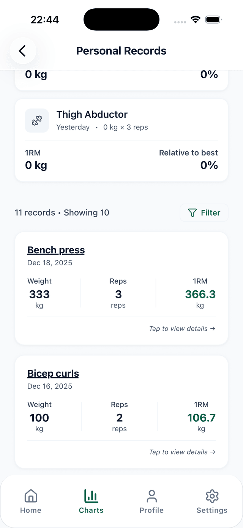Select the Profile person icon
Image resolution: width=243 pixels, height=528 pixels.
[x=151, y=496]
